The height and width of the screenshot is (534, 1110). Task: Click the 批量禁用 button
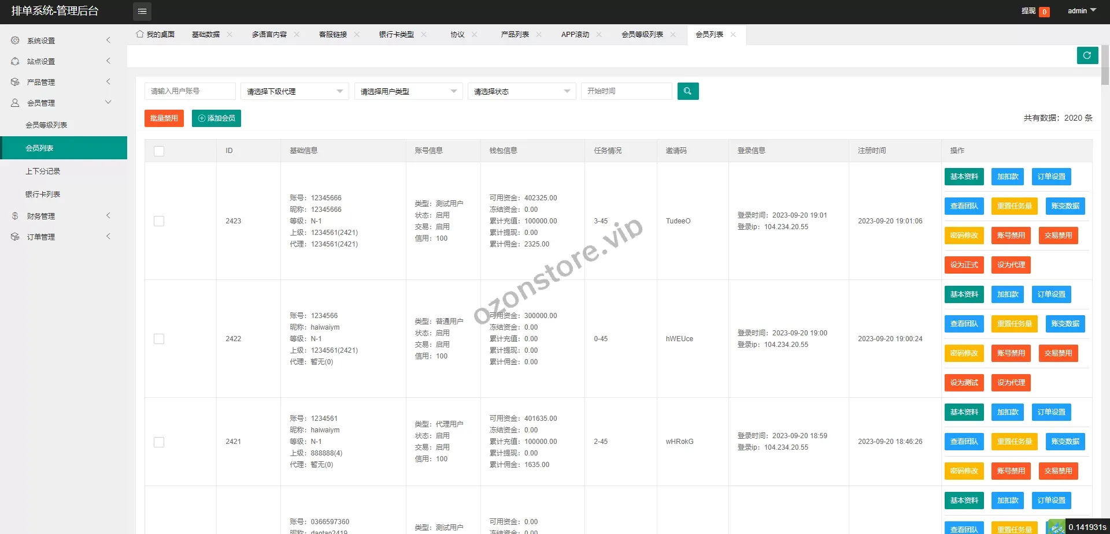(x=164, y=118)
